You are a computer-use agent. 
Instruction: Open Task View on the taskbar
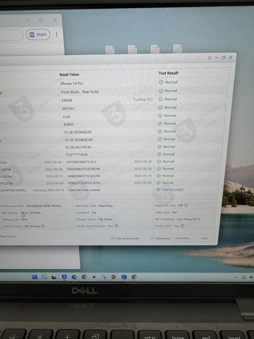point(54,277)
